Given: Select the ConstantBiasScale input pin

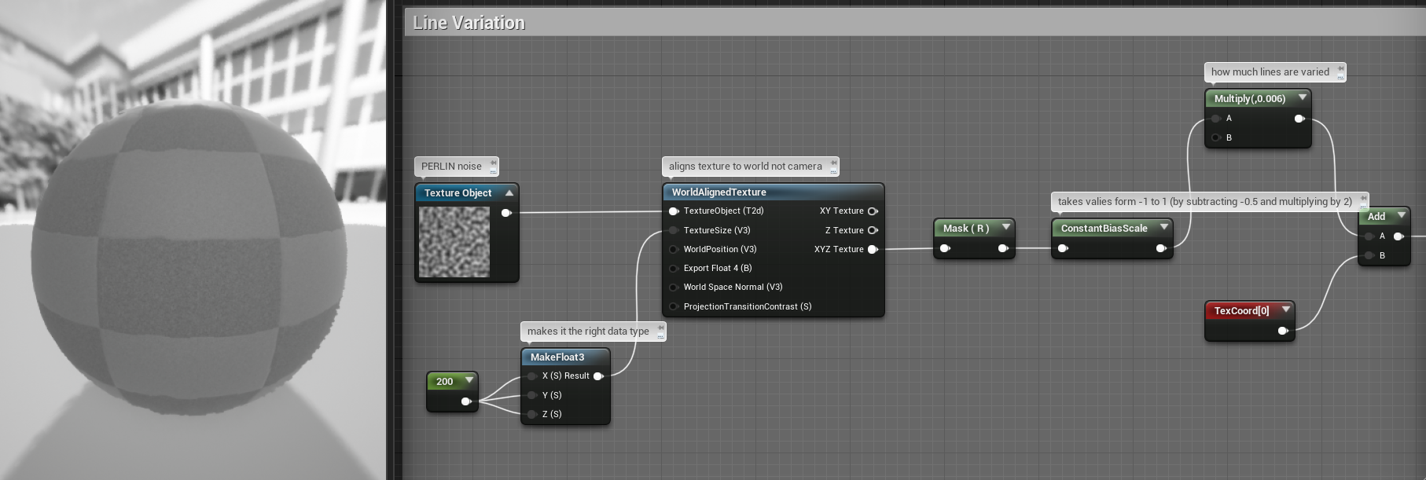Looking at the screenshot, I should point(1063,248).
